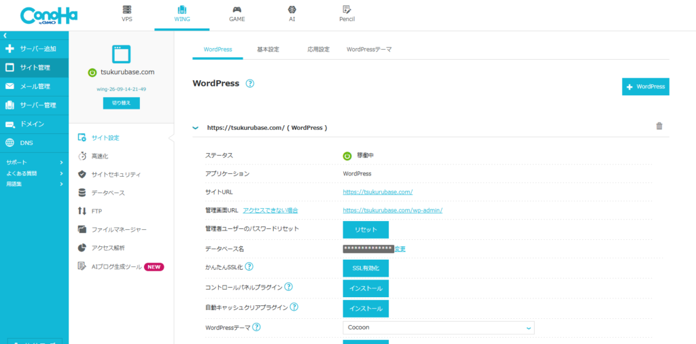Click the + WordPress add button
Screen dimensions: 696x344
click(x=646, y=87)
